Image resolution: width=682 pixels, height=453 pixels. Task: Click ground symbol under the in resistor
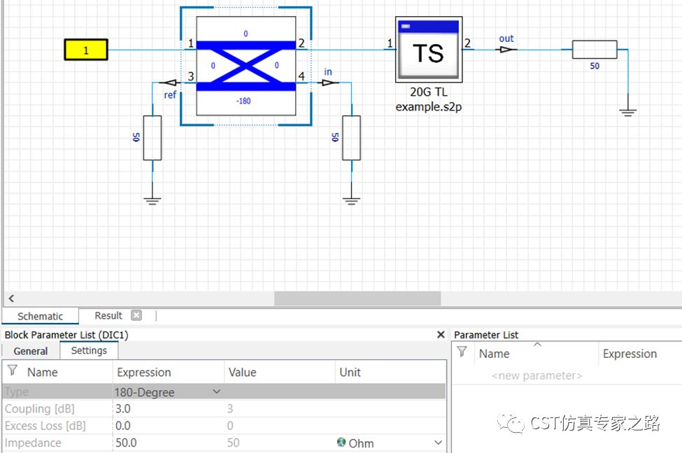tap(351, 200)
